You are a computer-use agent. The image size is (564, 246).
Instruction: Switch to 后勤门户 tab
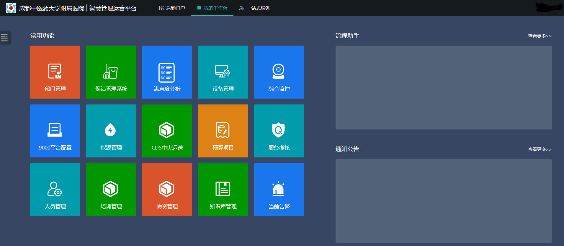(172, 8)
